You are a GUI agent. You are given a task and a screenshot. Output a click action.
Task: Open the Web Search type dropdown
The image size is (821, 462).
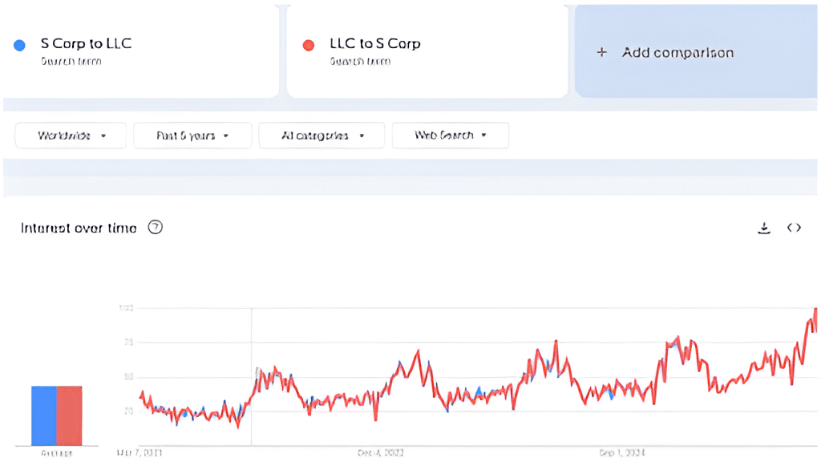[x=450, y=136]
